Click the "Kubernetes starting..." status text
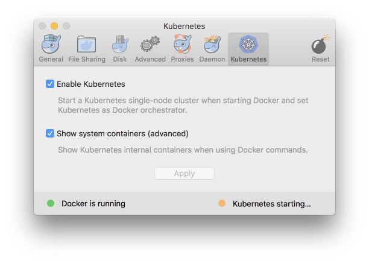 pyautogui.click(x=271, y=204)
